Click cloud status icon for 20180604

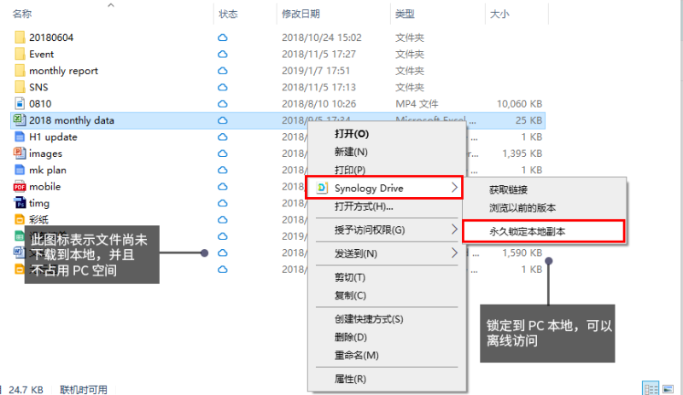coord(223,38)
